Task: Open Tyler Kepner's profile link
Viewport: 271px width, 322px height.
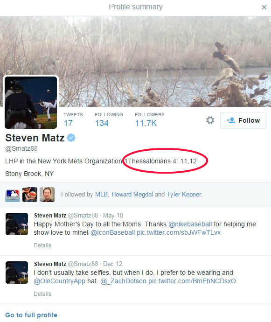Action: [x=184, y=194]
